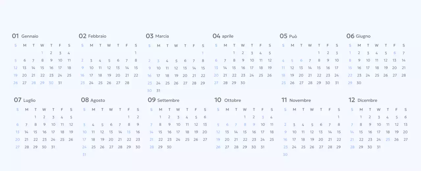Pick day 18 in Settembre
The image size is (421, 171).
click(x=187, y=132)
